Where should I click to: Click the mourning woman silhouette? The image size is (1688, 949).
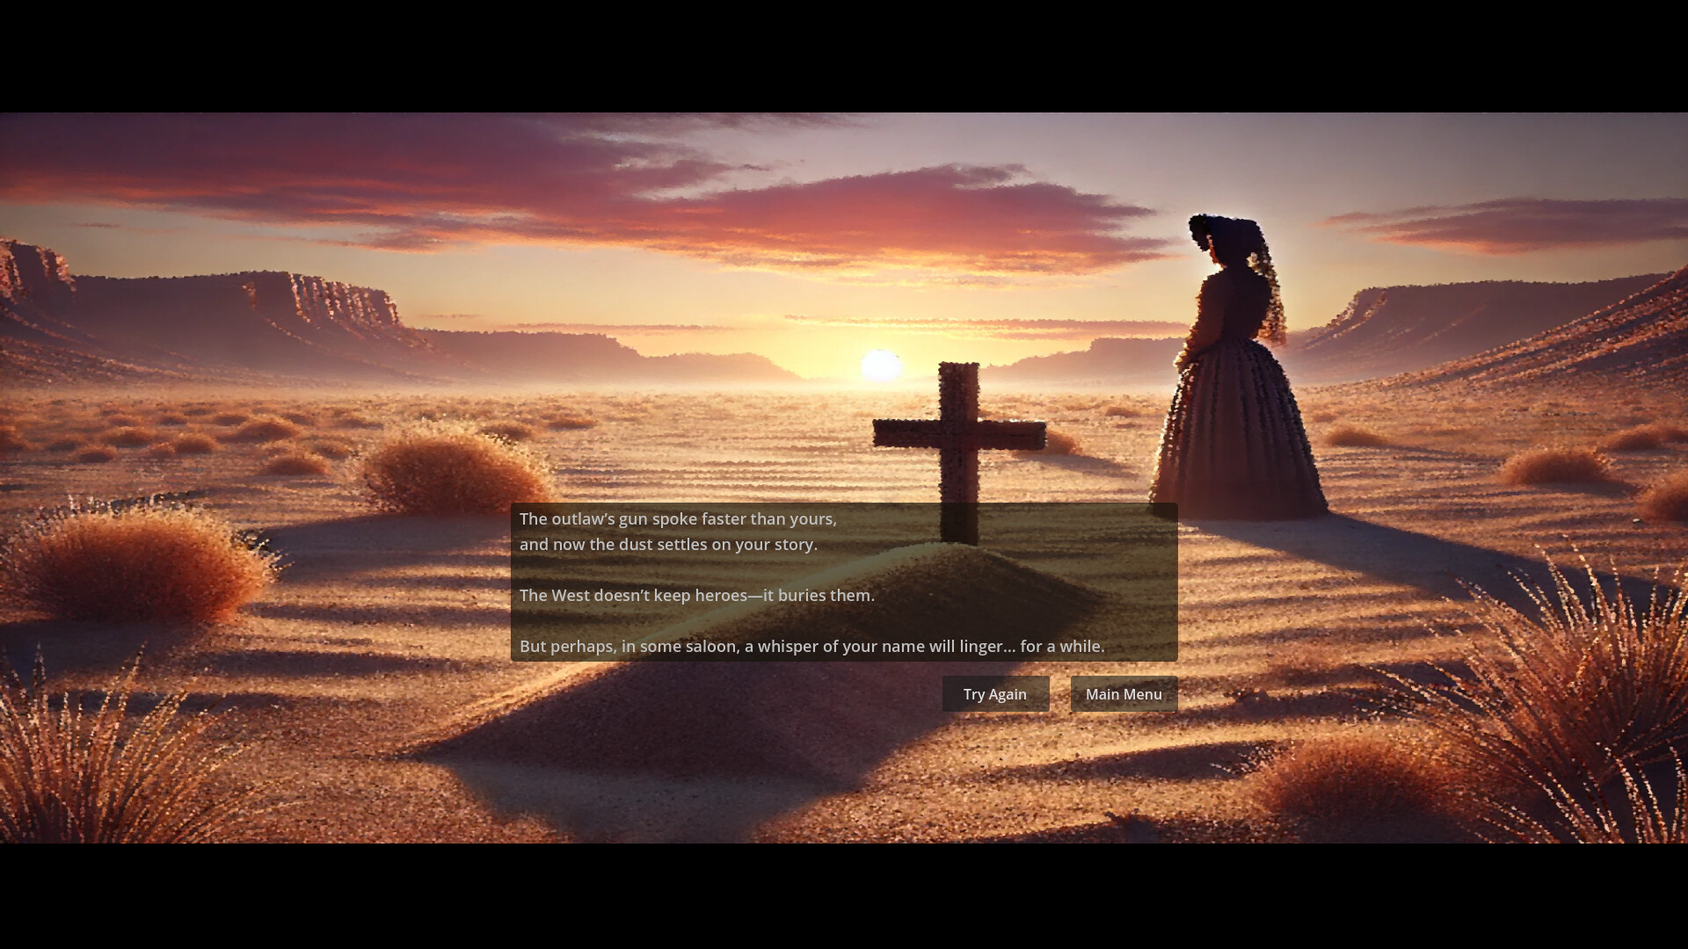click(1231, 369)
